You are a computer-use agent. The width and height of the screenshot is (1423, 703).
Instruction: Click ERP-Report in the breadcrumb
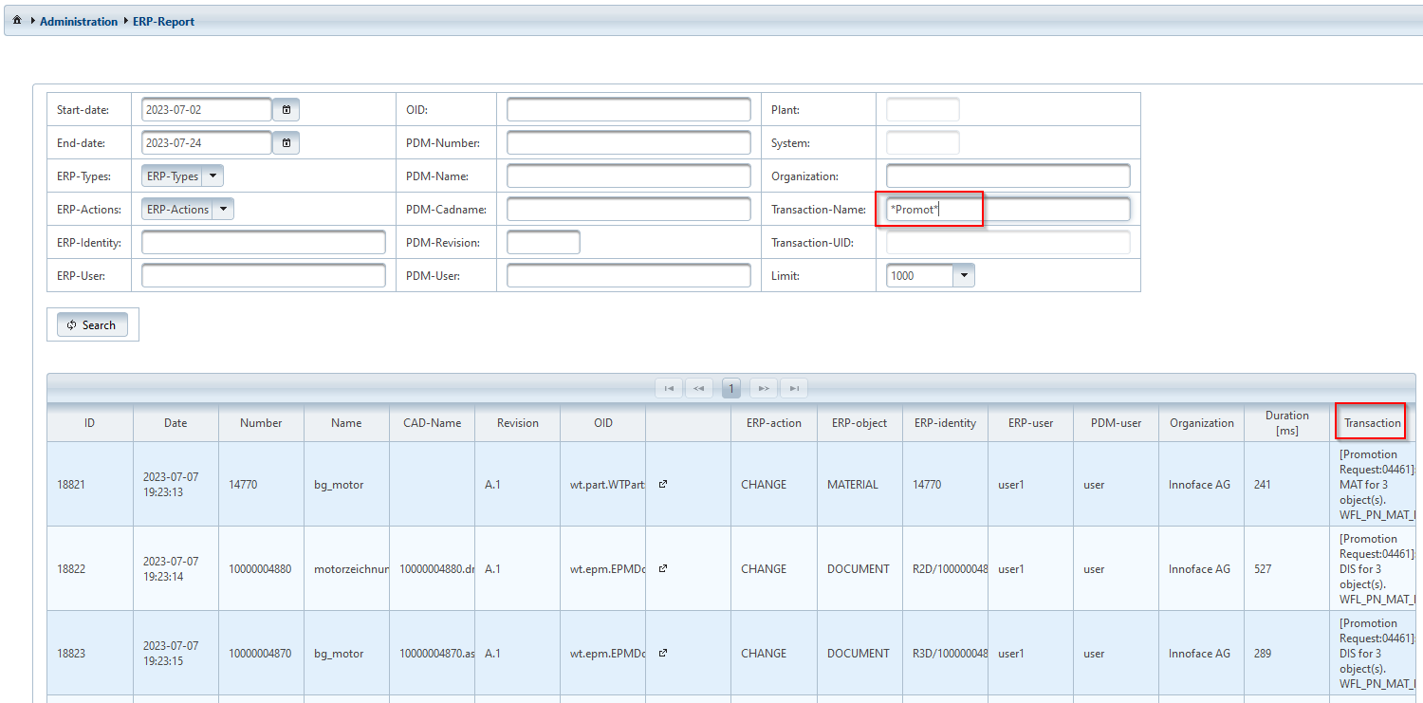click(163, 22)
